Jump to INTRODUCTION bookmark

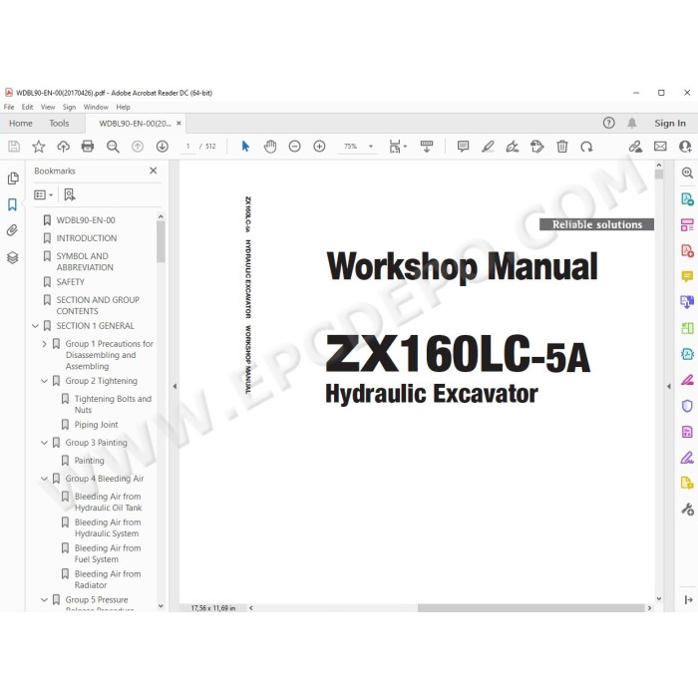click(x=87, y=238)
